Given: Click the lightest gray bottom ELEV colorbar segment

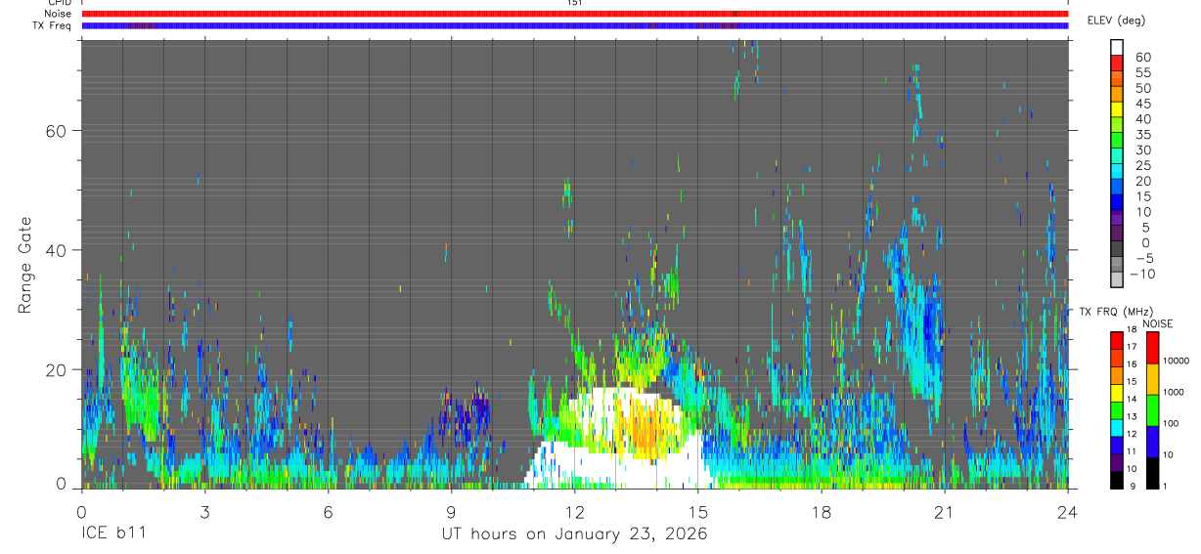Looking at the screenshot, I should coord(1117,279).
